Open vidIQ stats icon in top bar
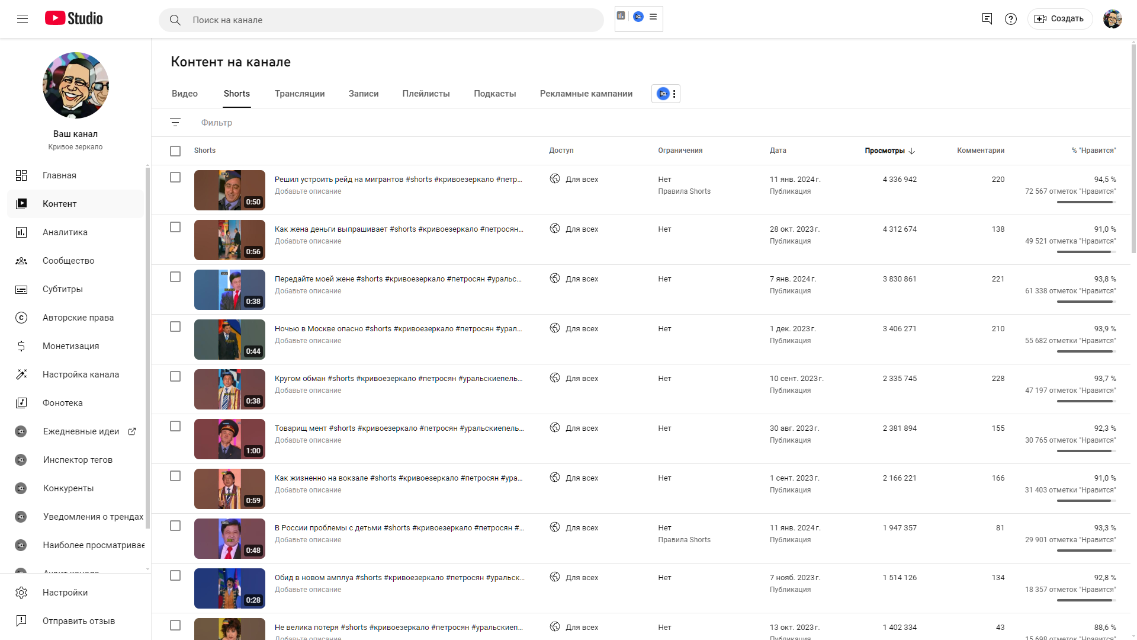 621,16
